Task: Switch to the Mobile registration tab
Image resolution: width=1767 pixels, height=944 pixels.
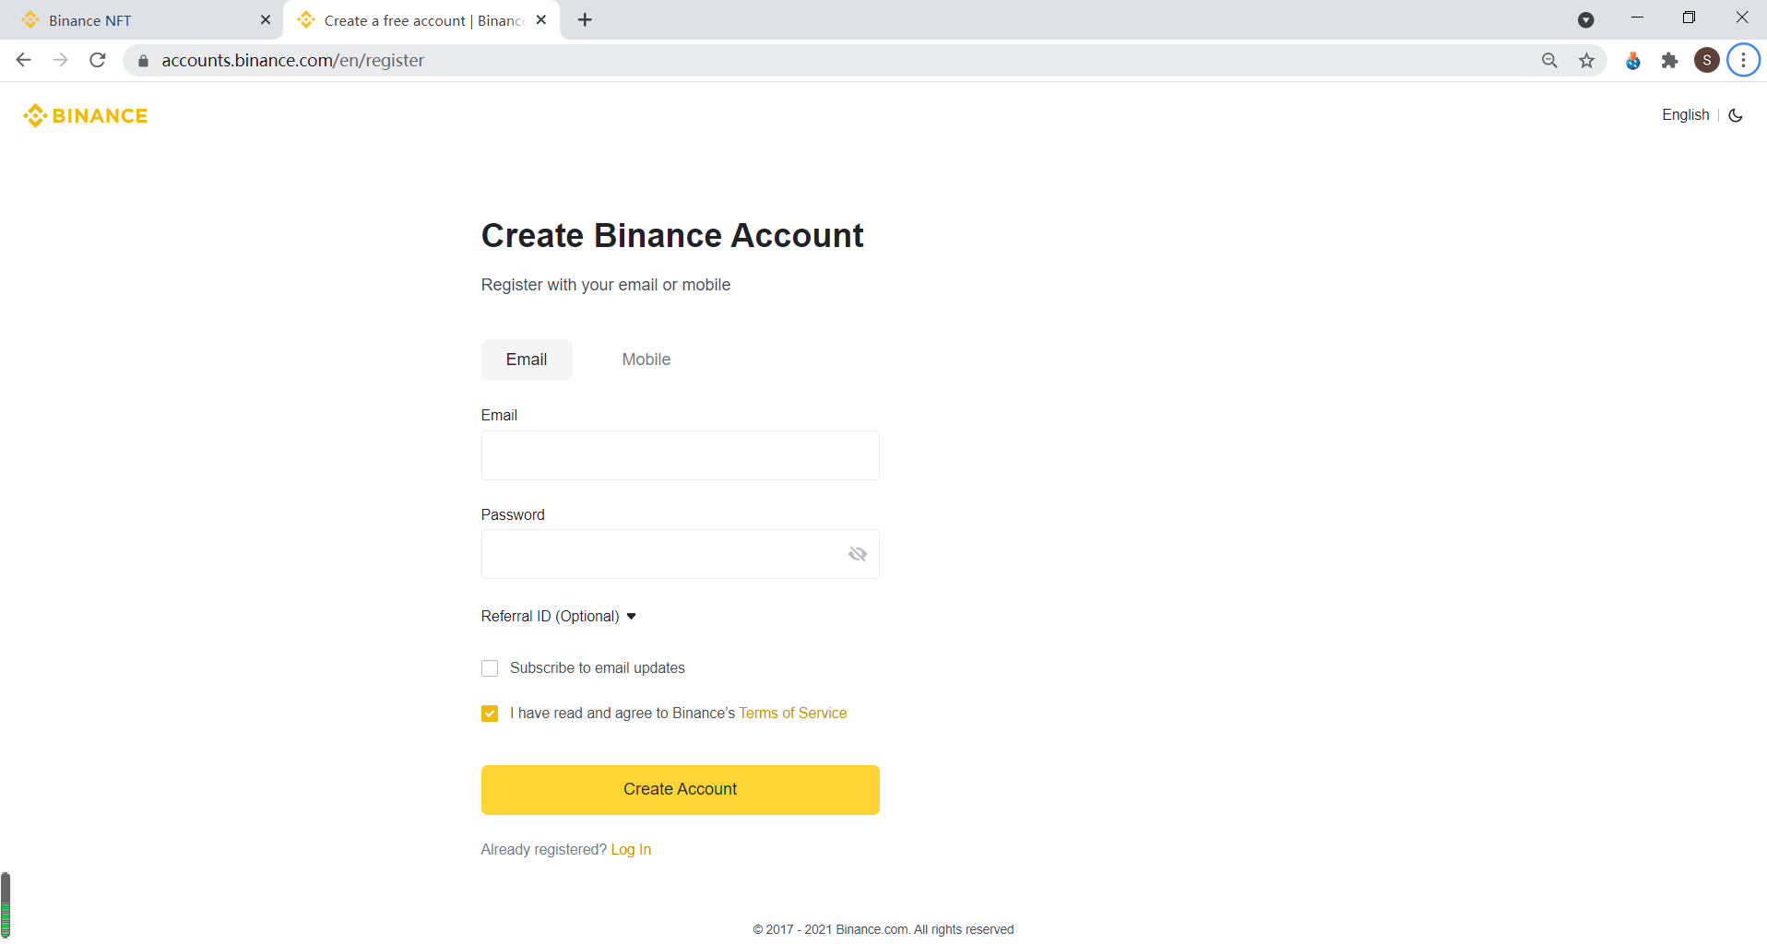Action: pos(646,360)
